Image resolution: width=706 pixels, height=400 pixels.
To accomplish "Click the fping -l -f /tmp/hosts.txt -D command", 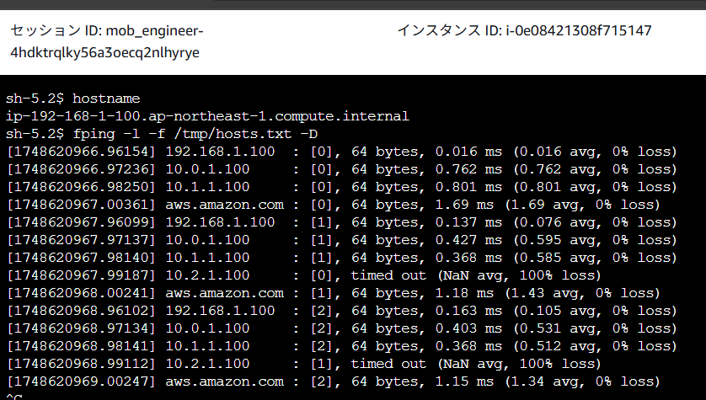I will point(195,134).
